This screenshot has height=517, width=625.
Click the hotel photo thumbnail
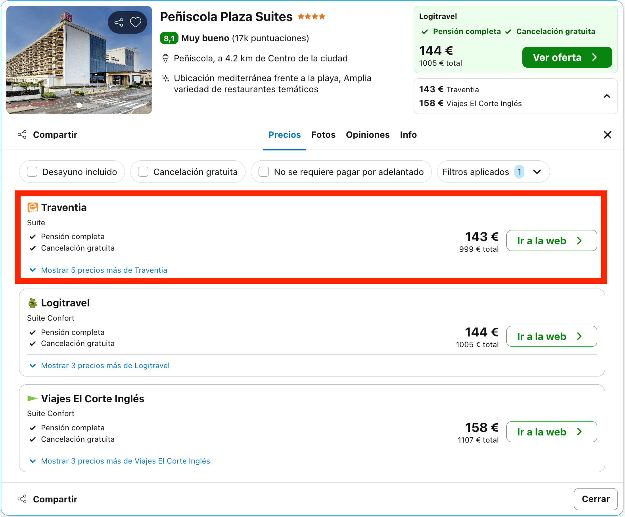(x=79, y=60)
